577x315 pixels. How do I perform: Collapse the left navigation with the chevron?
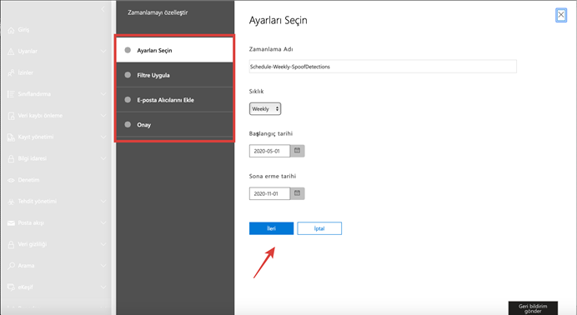pyautogui.click(x=103, y=9)
